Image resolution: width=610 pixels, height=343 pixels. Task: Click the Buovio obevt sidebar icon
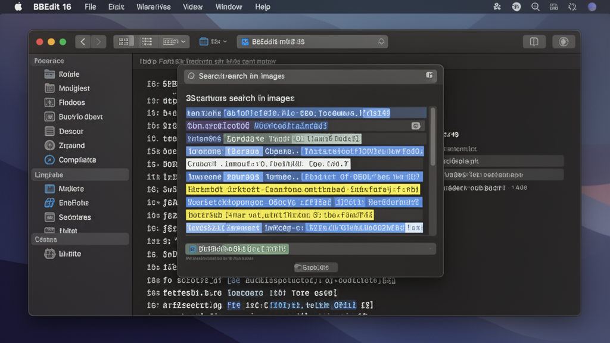[x=49, y=117]
